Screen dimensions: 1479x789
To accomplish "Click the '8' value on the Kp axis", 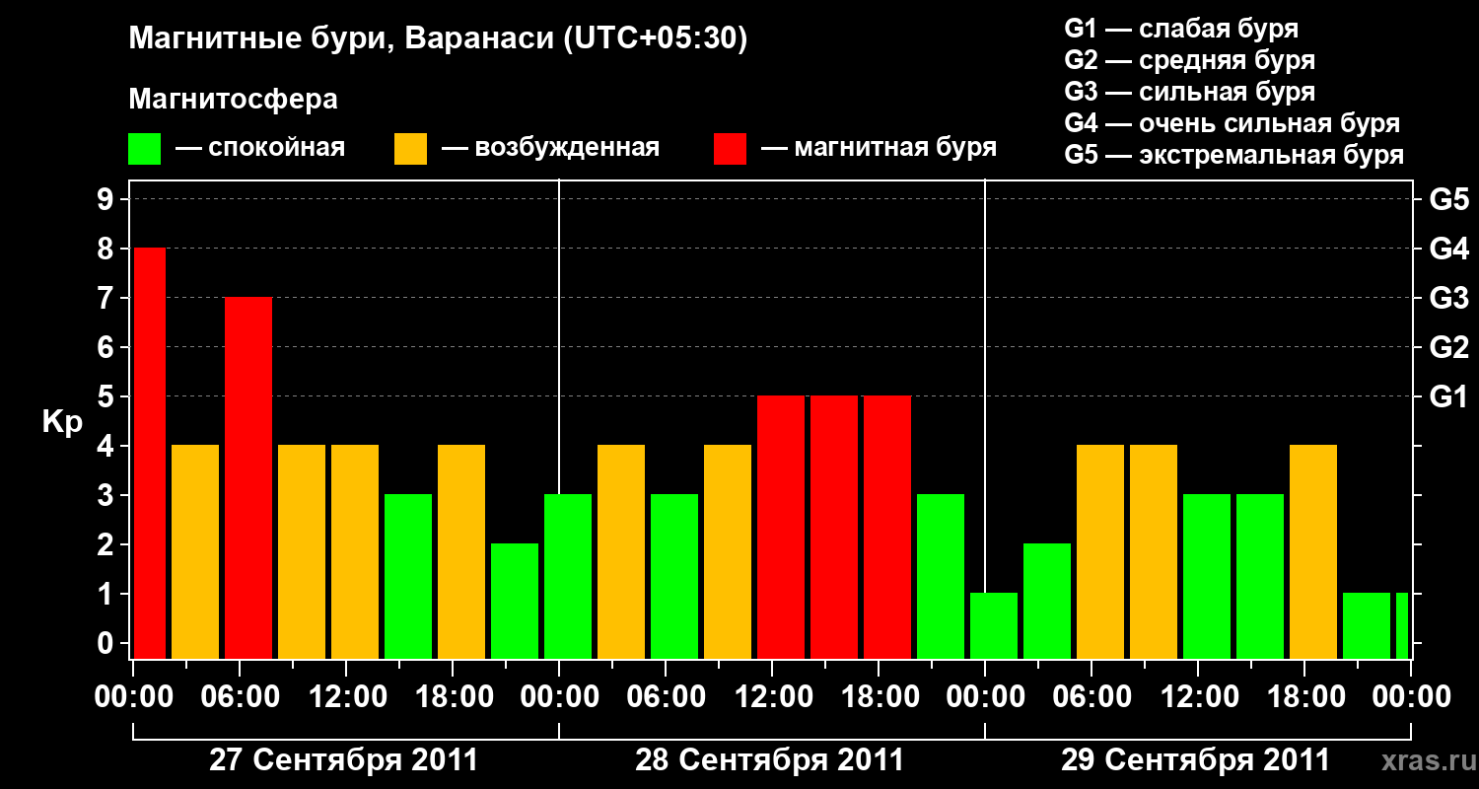I will (107, 249).
